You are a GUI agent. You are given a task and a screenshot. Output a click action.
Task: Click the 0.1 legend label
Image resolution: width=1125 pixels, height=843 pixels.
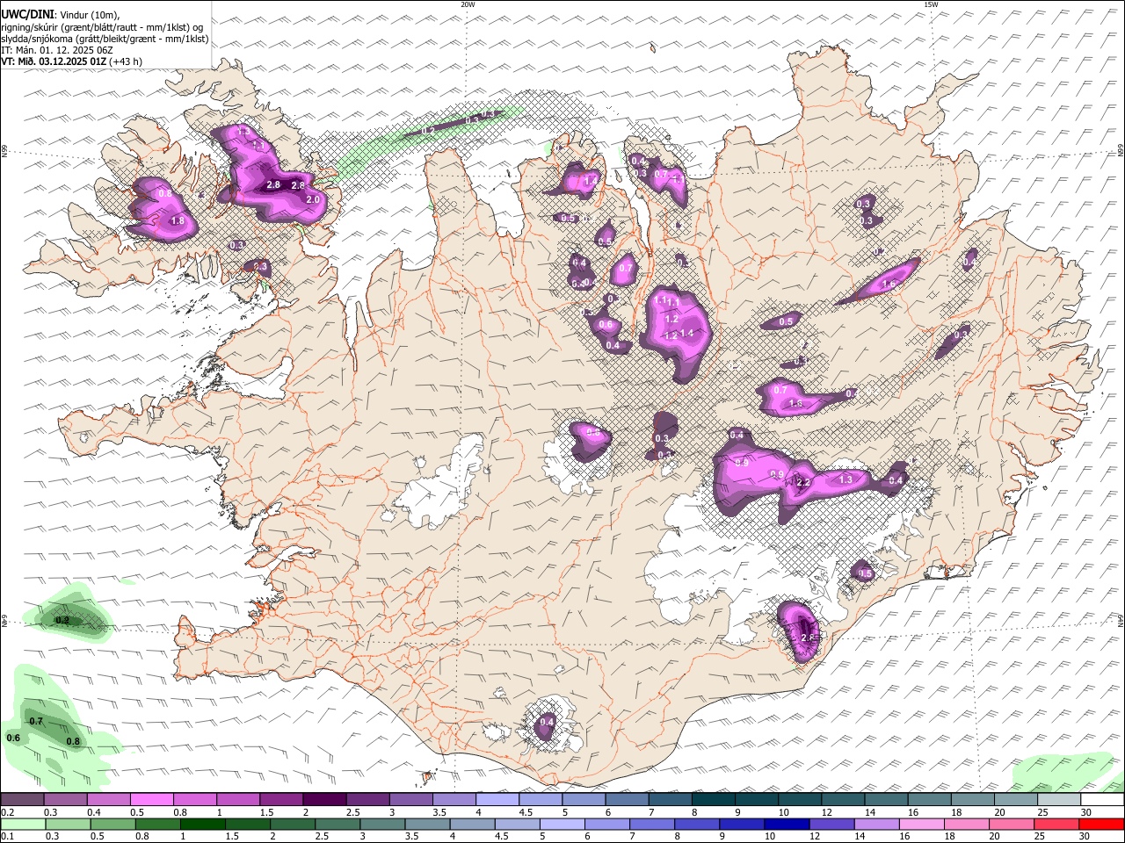(7, 836)
